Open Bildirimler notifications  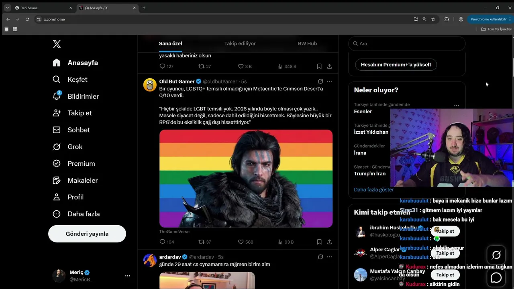tap(75, 96)
